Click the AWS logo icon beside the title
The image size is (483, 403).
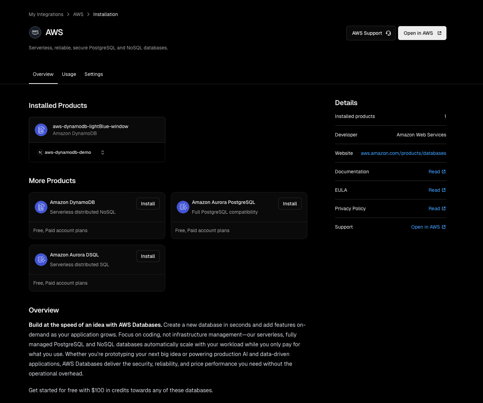(35, 32)
